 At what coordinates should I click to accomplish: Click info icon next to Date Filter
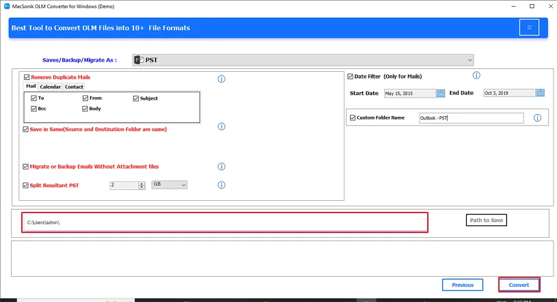tap(476, 76)
